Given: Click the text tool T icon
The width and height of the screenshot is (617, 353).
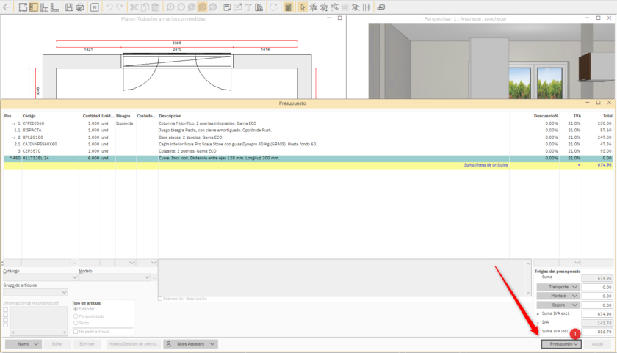Looking at the screenshot, I should 248,7.
